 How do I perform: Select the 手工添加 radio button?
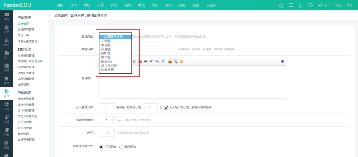[x=102, y=147]
